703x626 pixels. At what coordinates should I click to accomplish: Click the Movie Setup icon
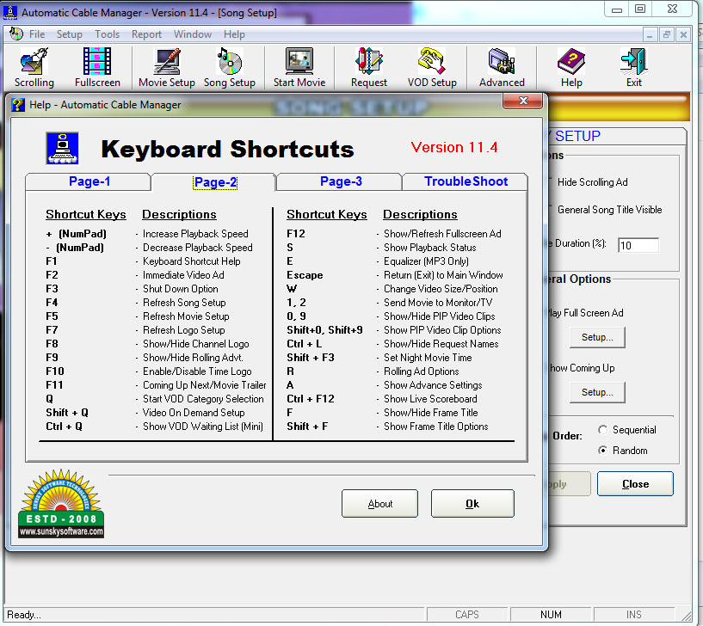tap(165, 67)
